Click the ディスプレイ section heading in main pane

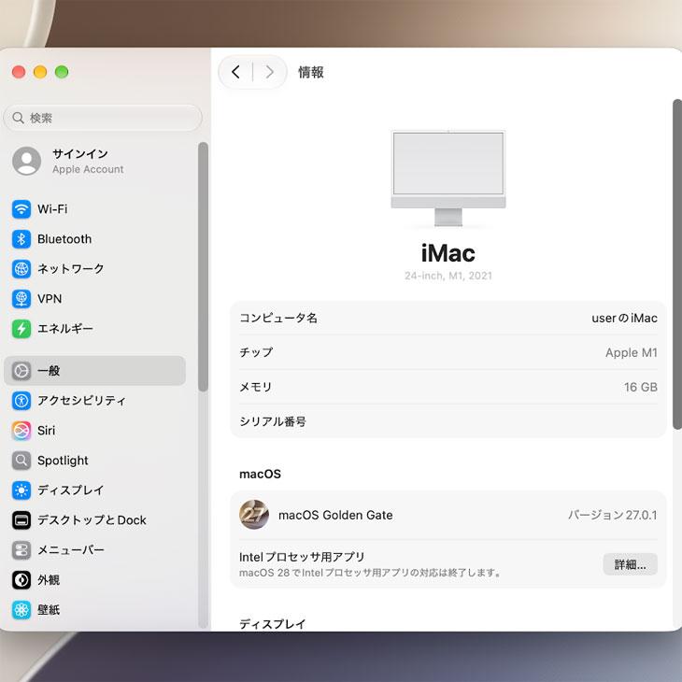click(273, 624)
